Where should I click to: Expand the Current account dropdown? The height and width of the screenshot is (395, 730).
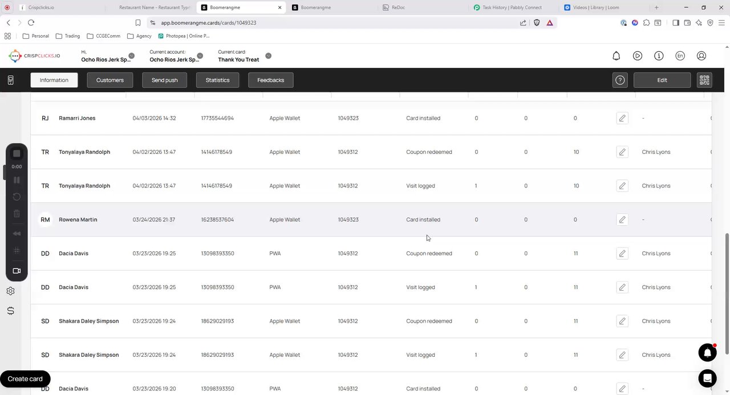tap(200, 56)
